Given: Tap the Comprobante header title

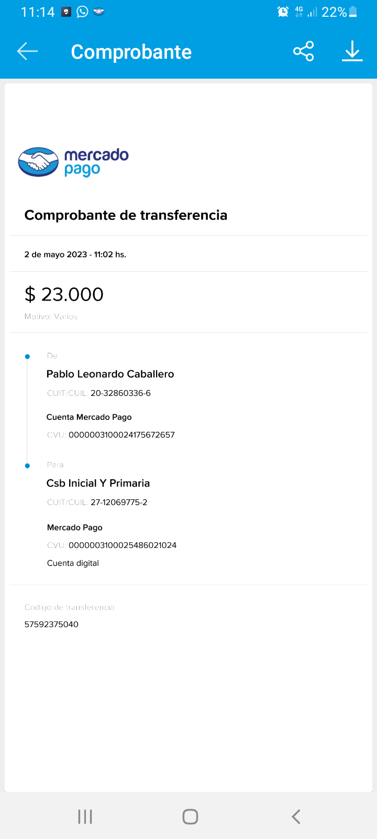Looking at the screenshot, I should tap(131, 52).
